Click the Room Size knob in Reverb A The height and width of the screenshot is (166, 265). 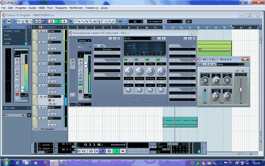coord(216,80)
